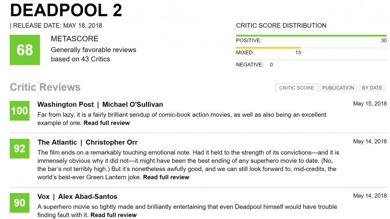
Task: Switch to the Publication sort tab
Action: [338, 88]
